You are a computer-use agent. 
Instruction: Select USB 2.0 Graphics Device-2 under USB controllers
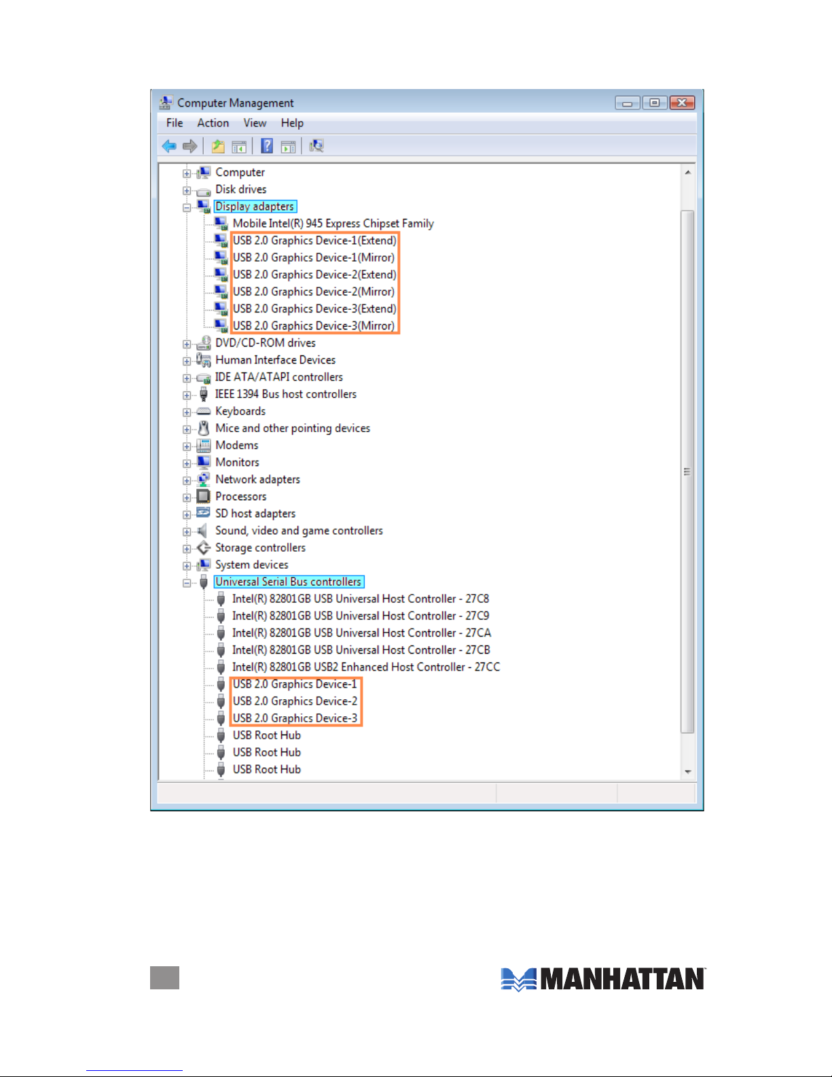(295, 701)
